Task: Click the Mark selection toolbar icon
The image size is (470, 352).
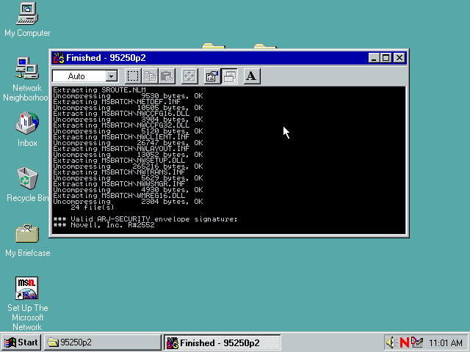Action: pyautogui.click(x=133, y=76)
